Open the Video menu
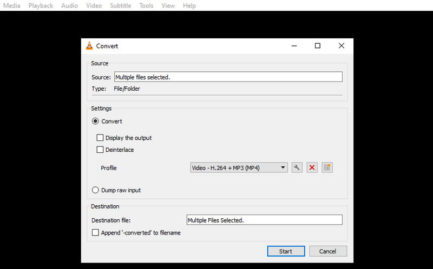The image size is (433, 269). click(x=94, y=5)
